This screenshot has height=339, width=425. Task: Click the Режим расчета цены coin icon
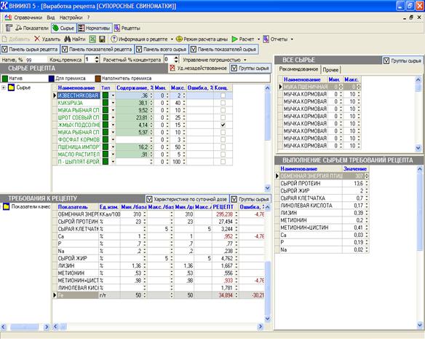179,39
